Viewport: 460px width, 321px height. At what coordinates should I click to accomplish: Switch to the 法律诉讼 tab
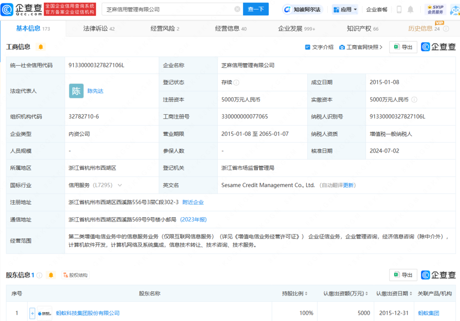[99, 29]
